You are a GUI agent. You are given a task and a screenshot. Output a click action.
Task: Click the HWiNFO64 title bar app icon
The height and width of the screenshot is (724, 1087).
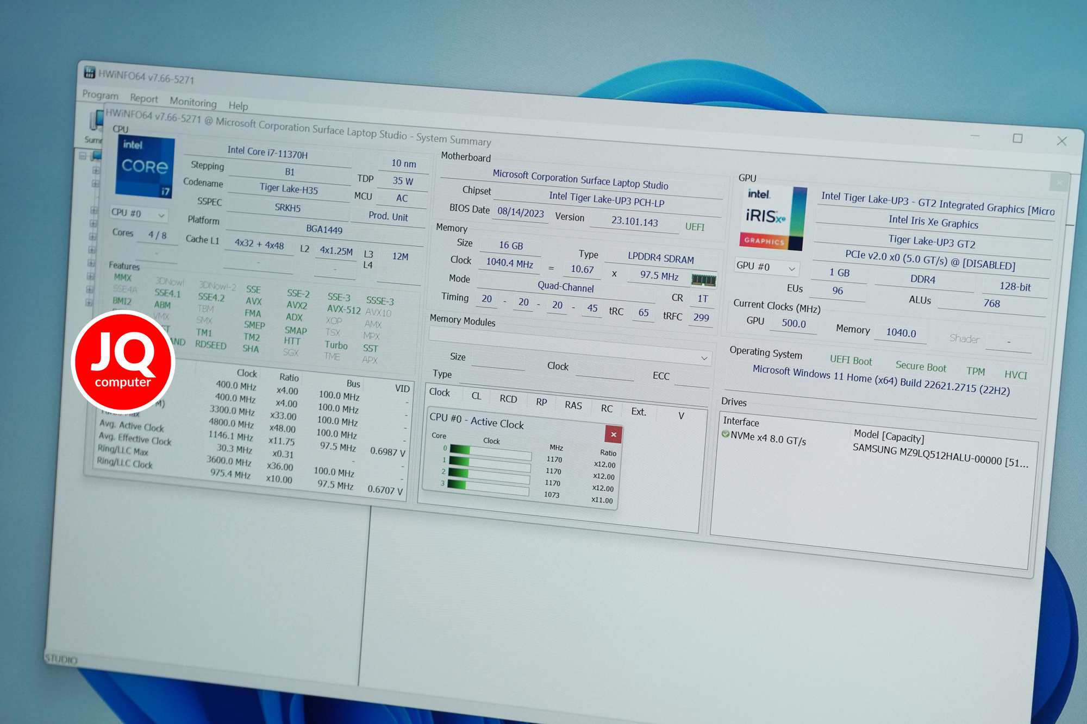pos(90,72)
